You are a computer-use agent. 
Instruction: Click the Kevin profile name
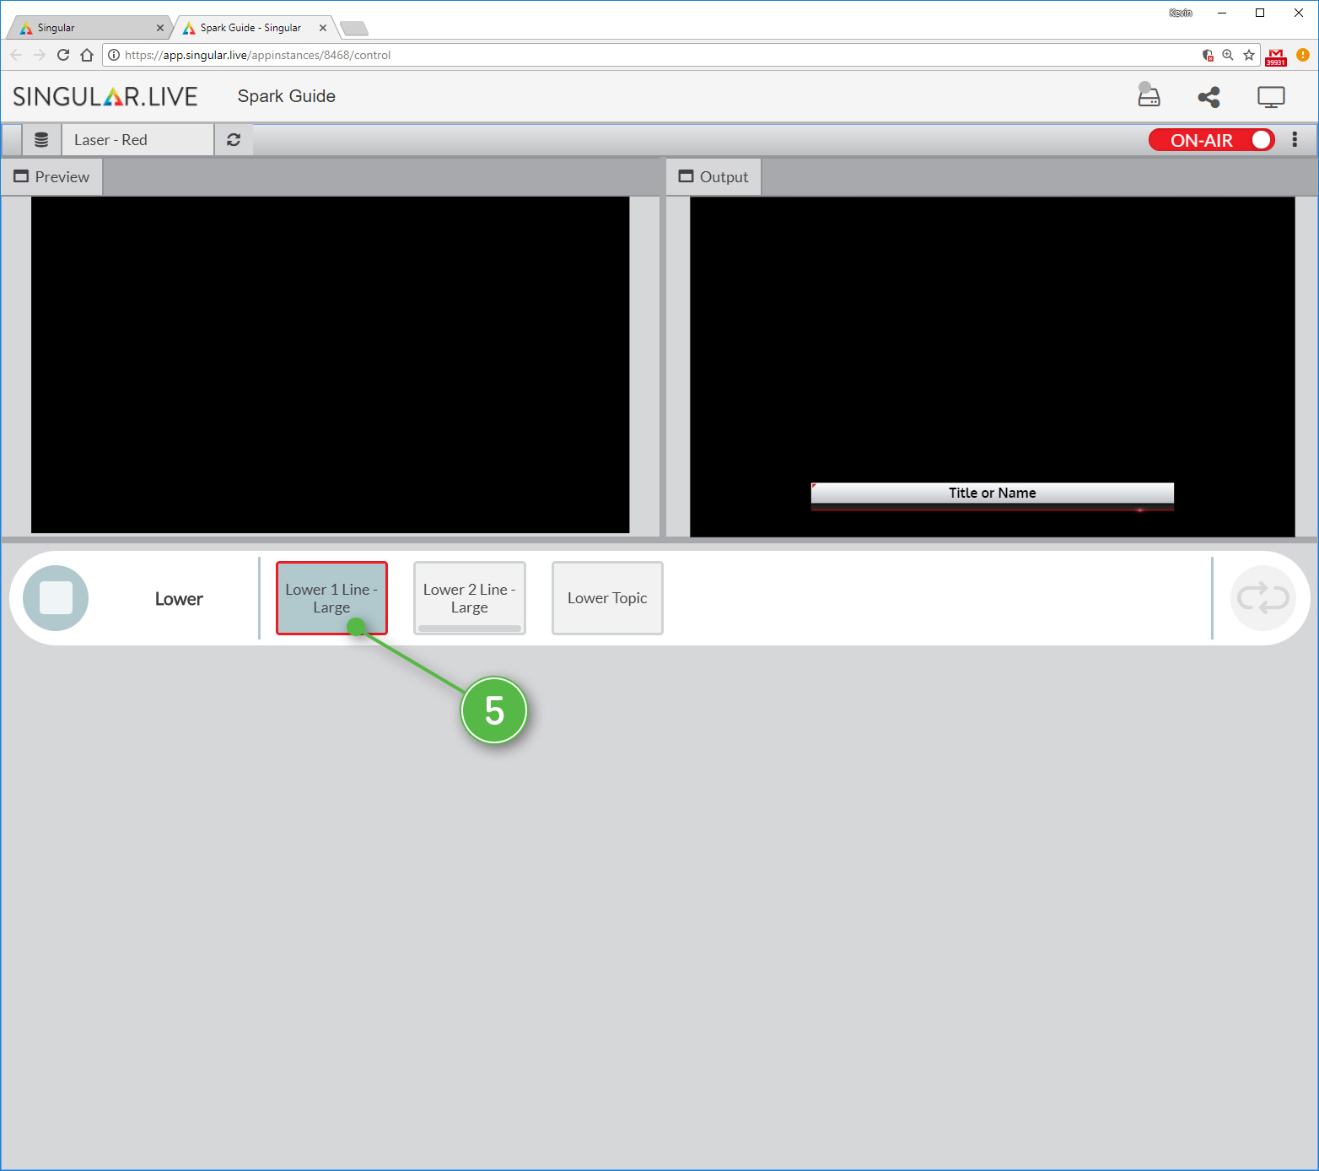(1181, 13)
